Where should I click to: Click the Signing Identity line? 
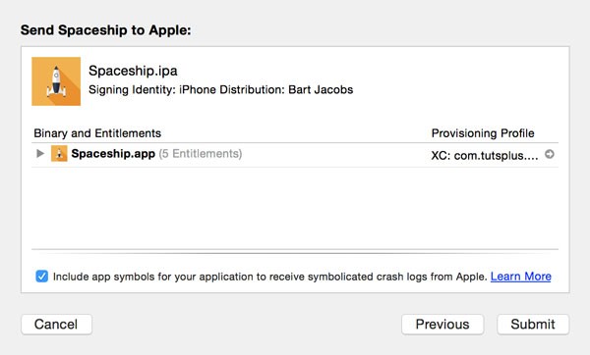pyautogui.click(x=221, y=89)
